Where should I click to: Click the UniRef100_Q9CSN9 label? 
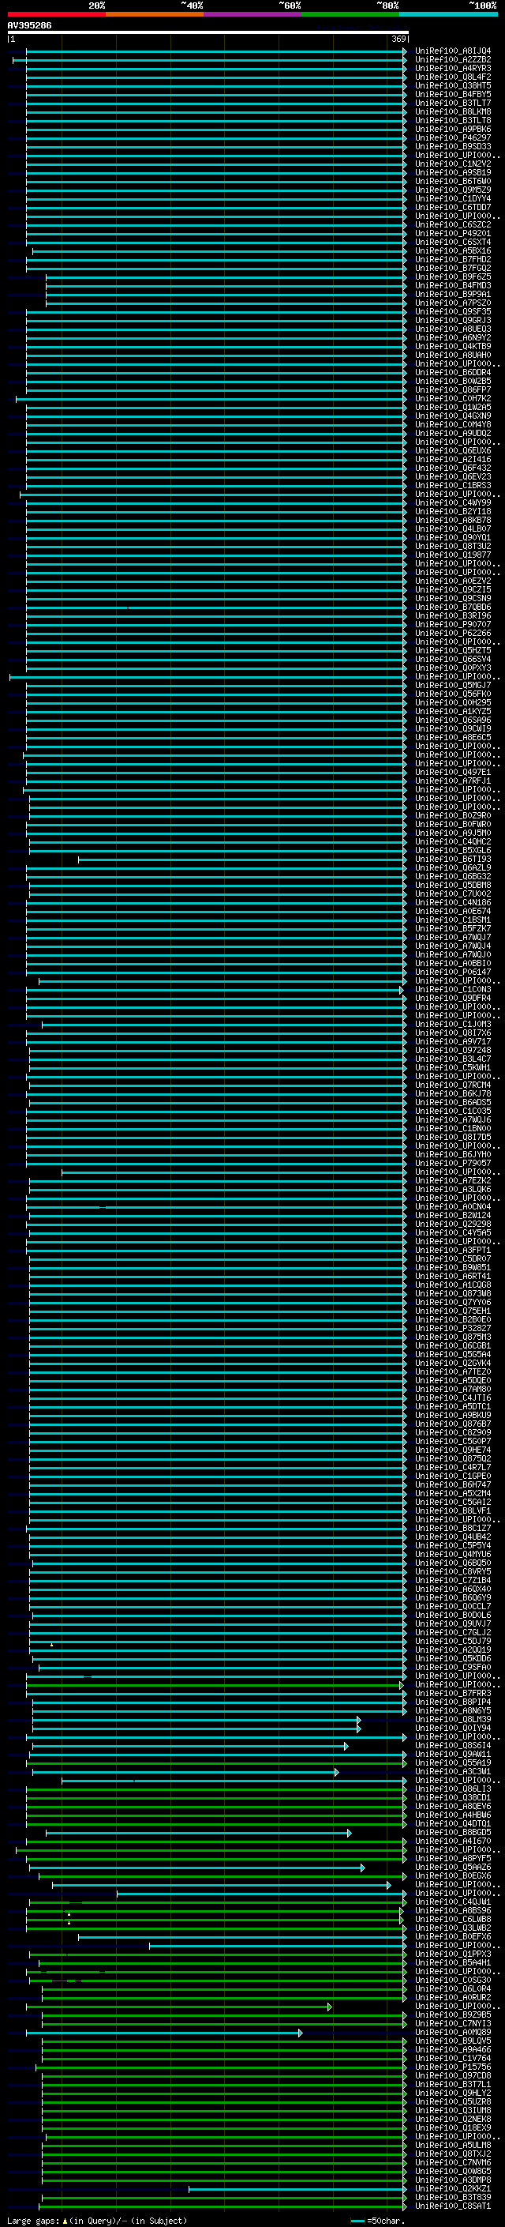tap(453, 599)
